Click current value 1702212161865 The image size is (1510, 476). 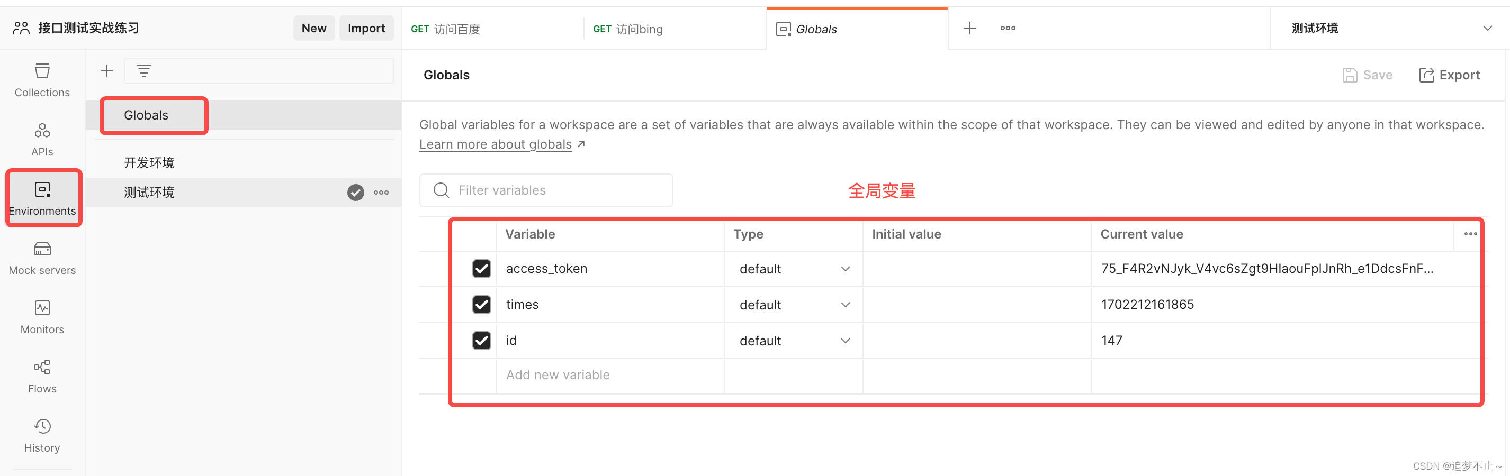1147,305
